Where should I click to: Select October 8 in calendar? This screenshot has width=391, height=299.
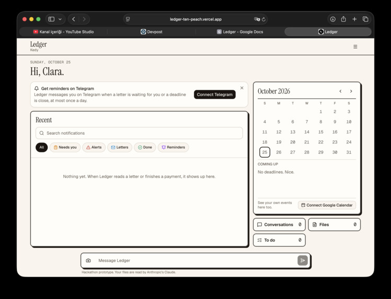point(320,122)
